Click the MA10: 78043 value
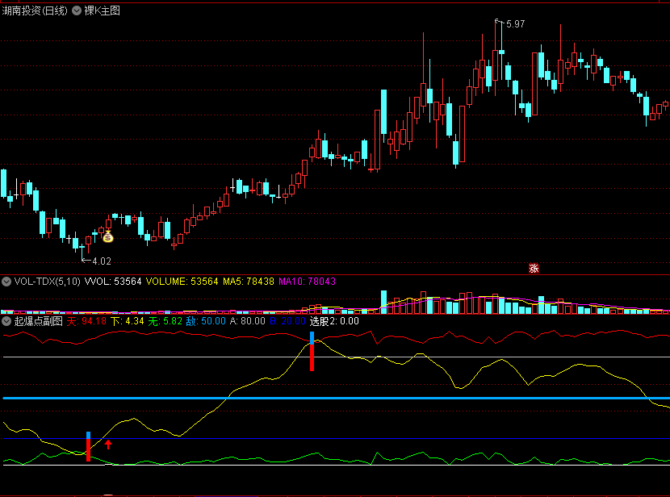The height and width of the screenshot is (497, 670). pyautogui.click(x=307, y=282)
